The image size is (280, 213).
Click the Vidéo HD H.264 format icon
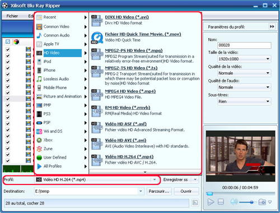tap(97, 160)
